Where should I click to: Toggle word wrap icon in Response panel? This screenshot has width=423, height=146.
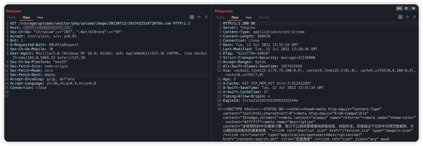pos(400,17)
